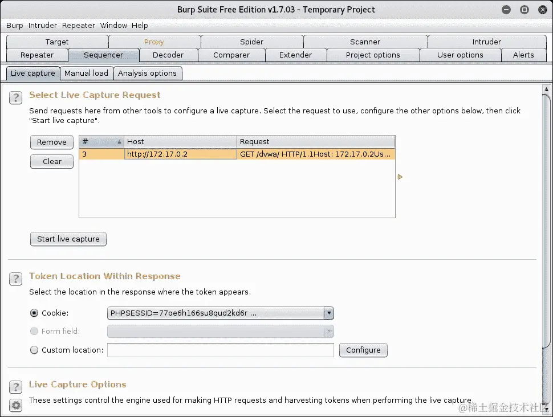Open help for Token Location Within Response
This screenshot has height=417, width=553.
click(x=15, y=279)
